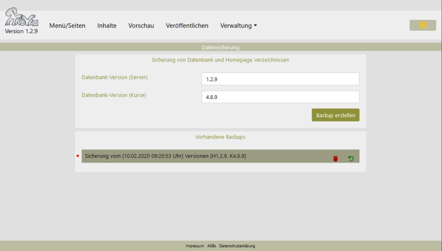Click the Datensicherung header bar
442x251 pixels.
221,47
